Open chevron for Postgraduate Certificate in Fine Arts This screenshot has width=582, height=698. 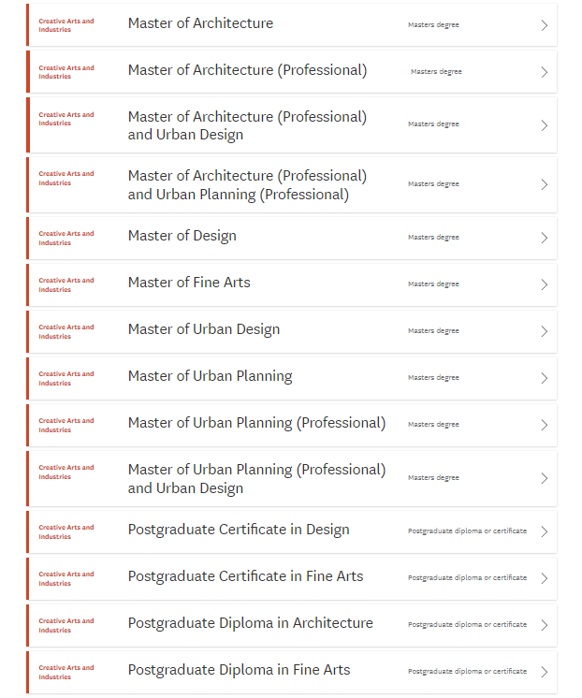pos(545,578)
